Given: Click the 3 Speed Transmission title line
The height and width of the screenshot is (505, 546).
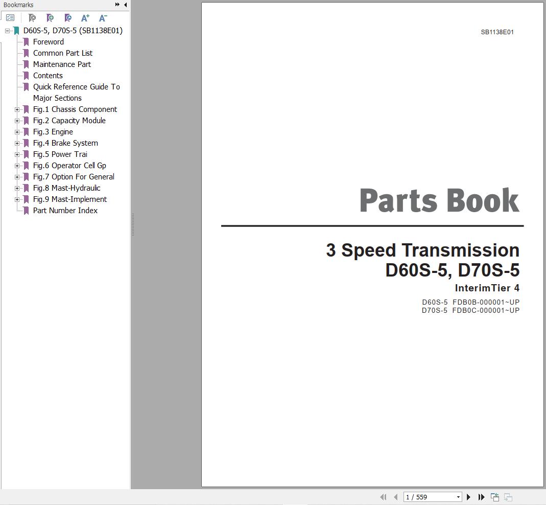Looking at the screenshot, I should pos(423,250).
